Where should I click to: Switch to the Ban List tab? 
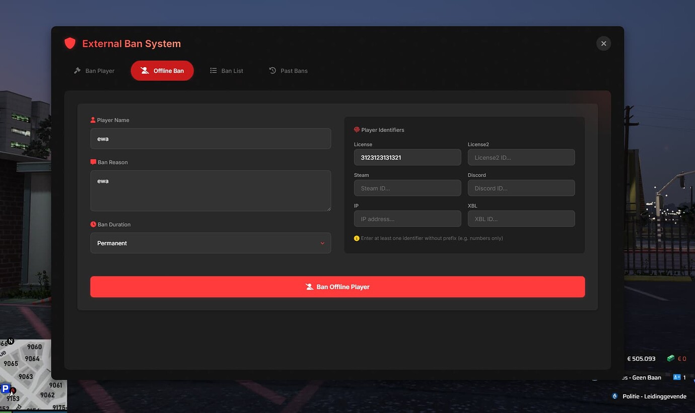point(227,71)
